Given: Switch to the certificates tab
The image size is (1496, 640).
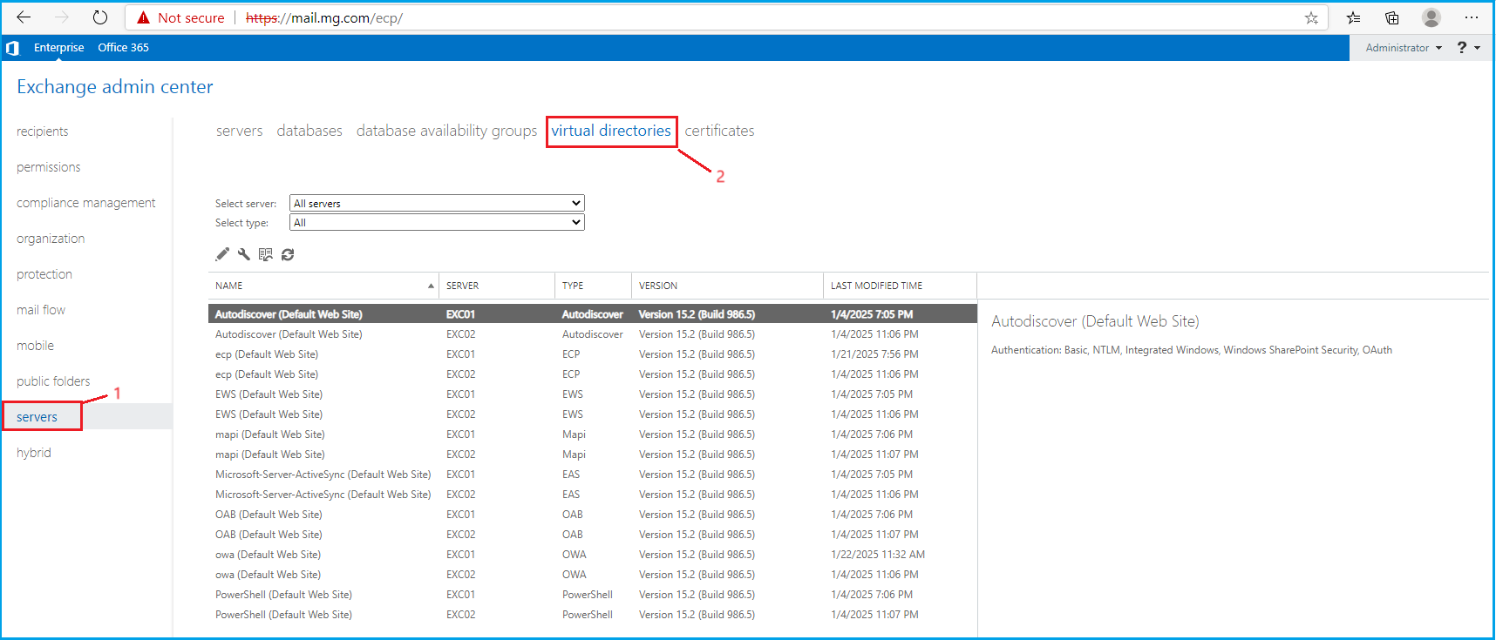Looking at the screenshot, I should click(719, 131).
